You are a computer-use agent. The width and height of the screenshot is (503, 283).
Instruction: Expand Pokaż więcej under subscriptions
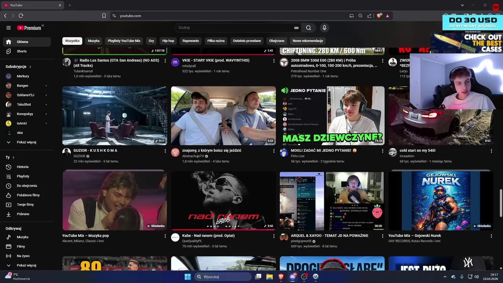(x=27, y=142)
